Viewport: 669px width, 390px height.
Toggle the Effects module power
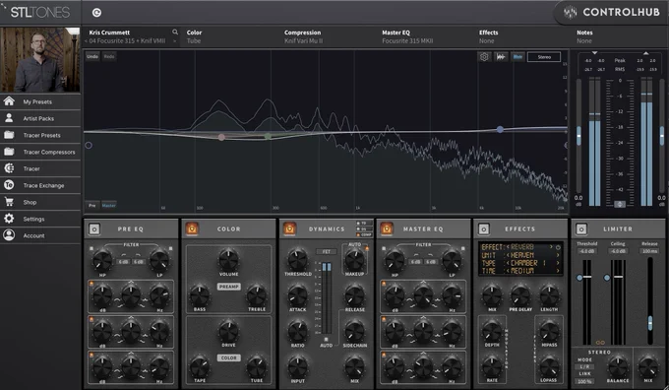pyautogui.click(x=483, y=228)
